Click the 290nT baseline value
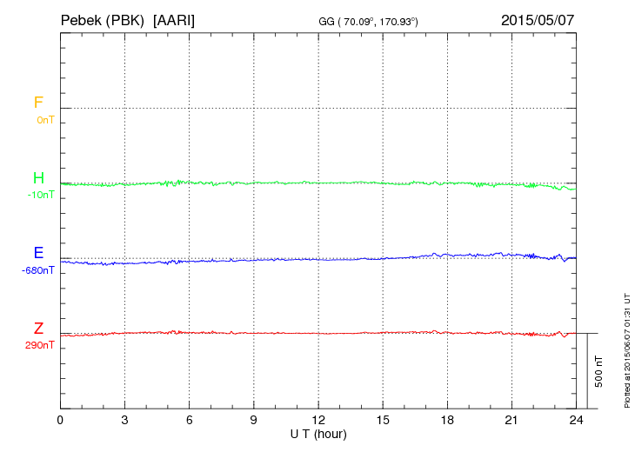 [40, 346]
